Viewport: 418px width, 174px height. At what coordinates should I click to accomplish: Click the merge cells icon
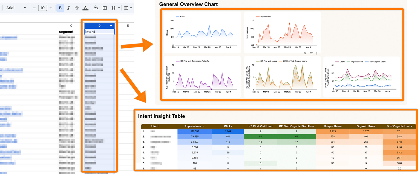pyautogui.click(x=113, y=8)
